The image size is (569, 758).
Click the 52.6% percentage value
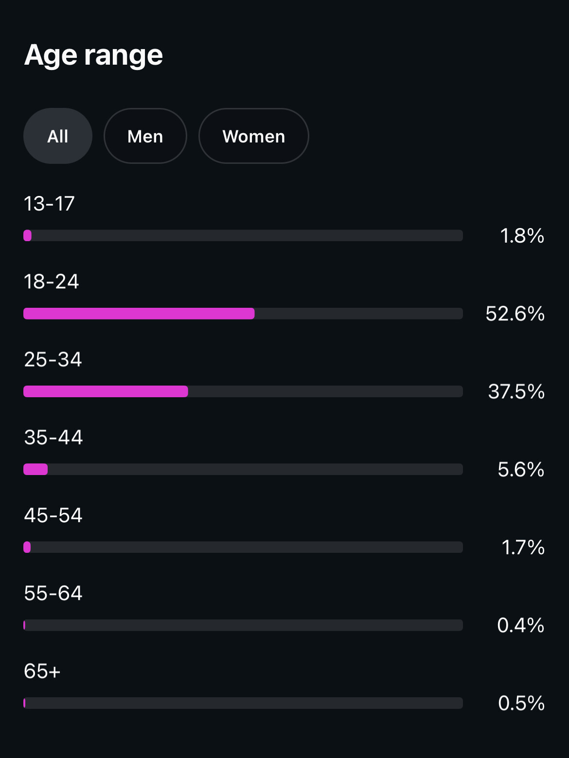coord(515,314)
